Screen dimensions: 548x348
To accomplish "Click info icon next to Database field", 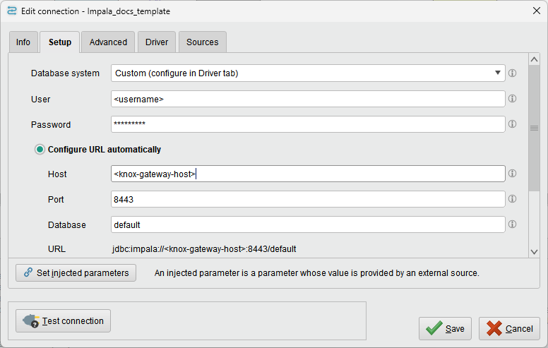I will click(x=513, y=224).
